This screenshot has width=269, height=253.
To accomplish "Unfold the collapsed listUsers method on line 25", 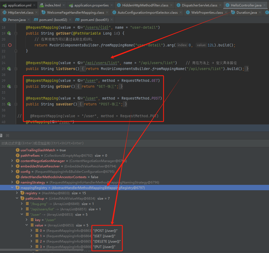I will click(x=16, y=69).
